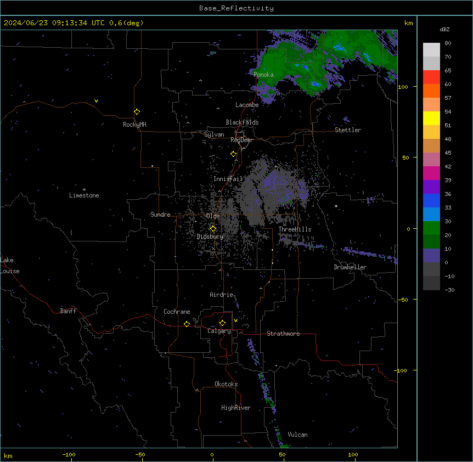Screen dimensions: 473x462
Task: Click the asterisk marker above the Limestone label
Action: click(x=84, y=190)
